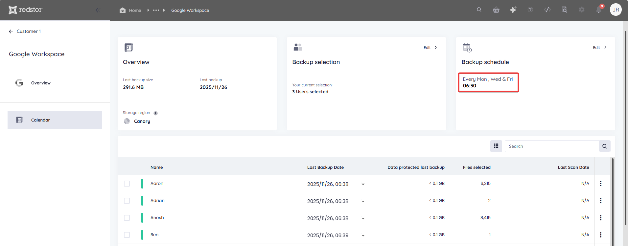Edit the Backup selection
Viewport: 628px width, 246px height.
pos(427,48)
